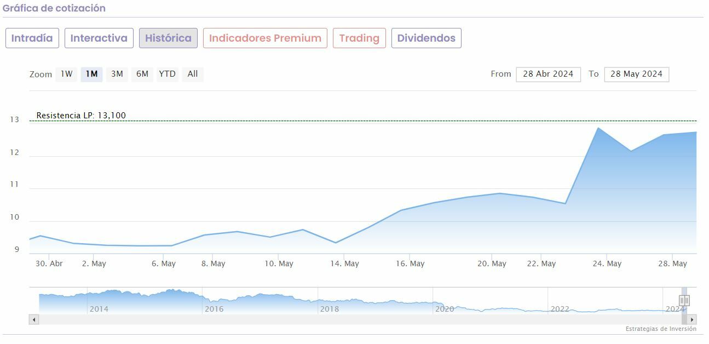
Task: Show All historical data
Action: pyautogui.click(x=193, y=74)
